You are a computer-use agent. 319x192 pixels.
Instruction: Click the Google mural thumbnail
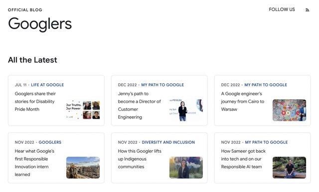[289, 110]
